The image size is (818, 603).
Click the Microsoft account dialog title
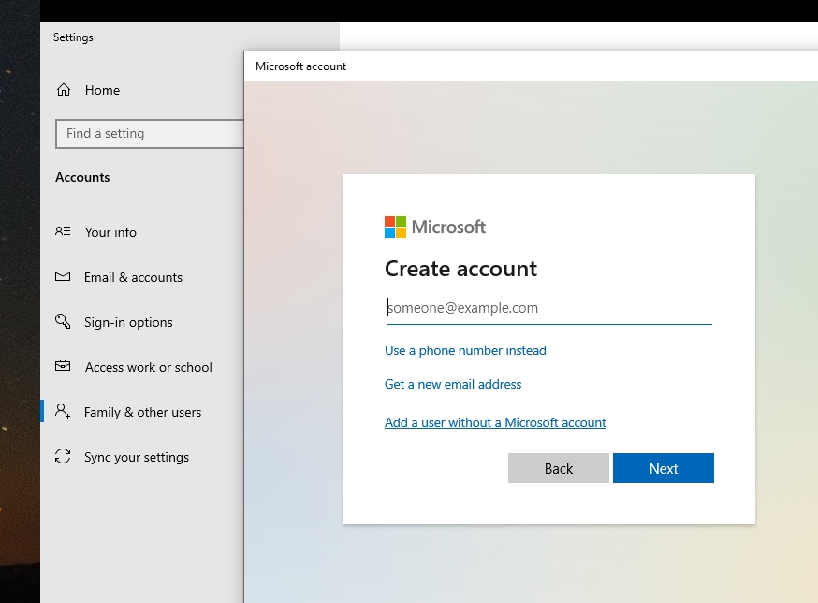300,66
